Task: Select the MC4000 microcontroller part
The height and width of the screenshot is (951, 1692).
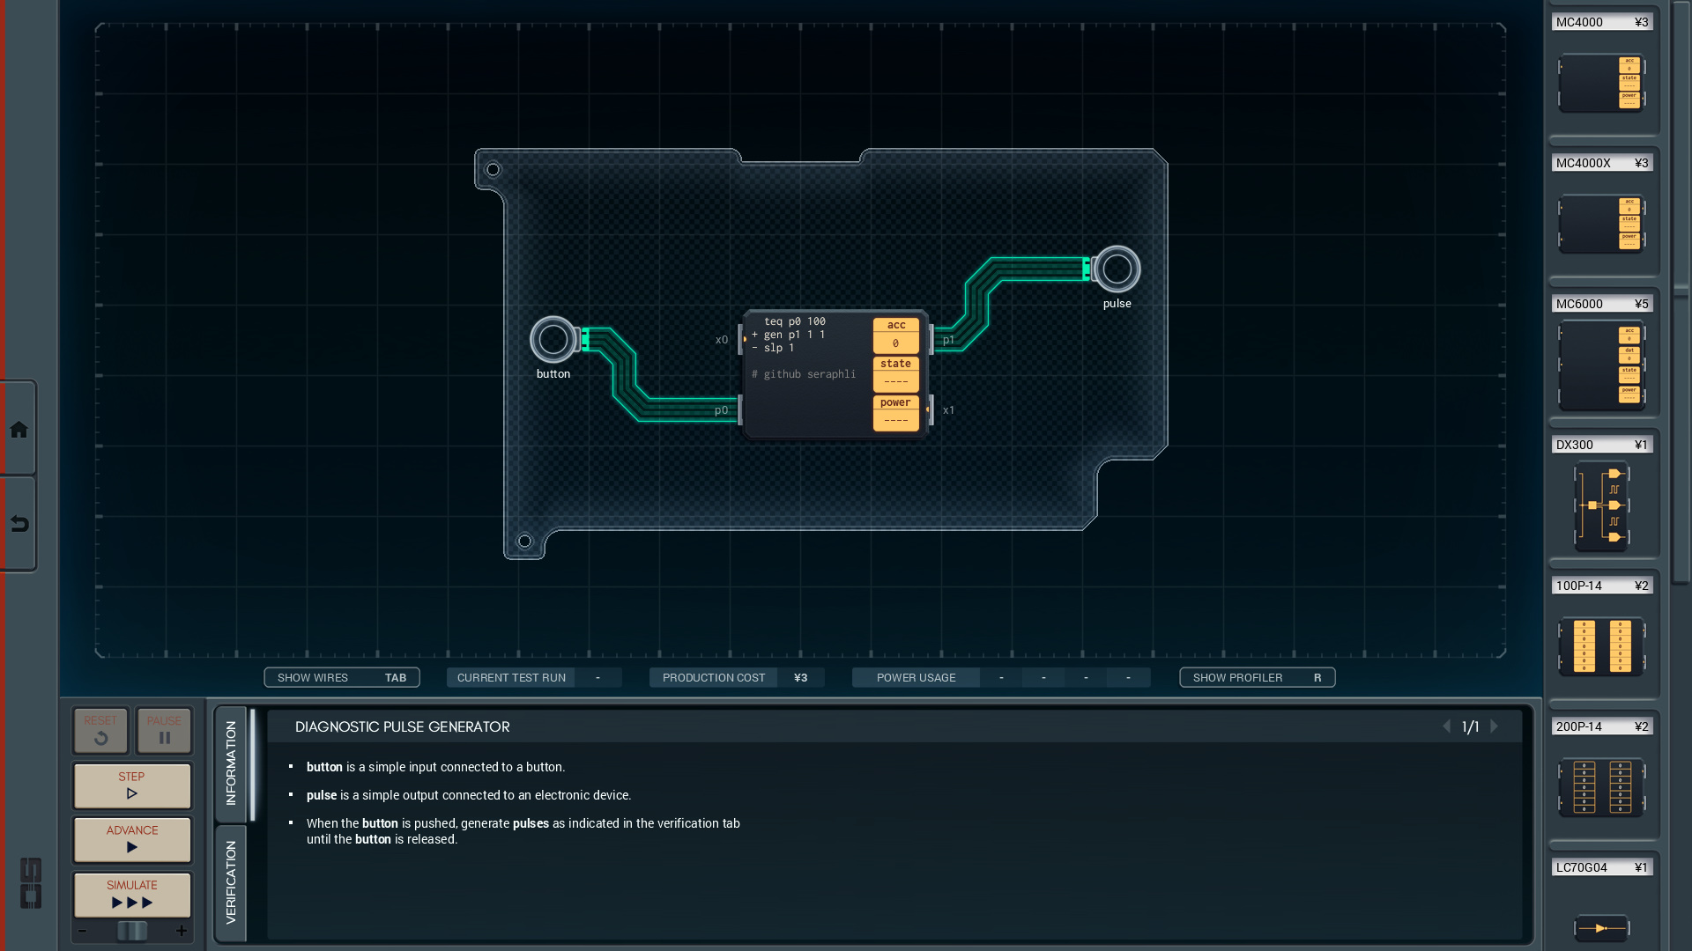Action: tap(1601, 84)
